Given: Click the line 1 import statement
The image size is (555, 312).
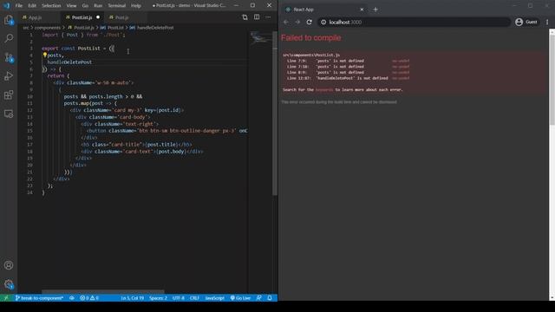Looking at the screenshot, I should coord(83,35).
